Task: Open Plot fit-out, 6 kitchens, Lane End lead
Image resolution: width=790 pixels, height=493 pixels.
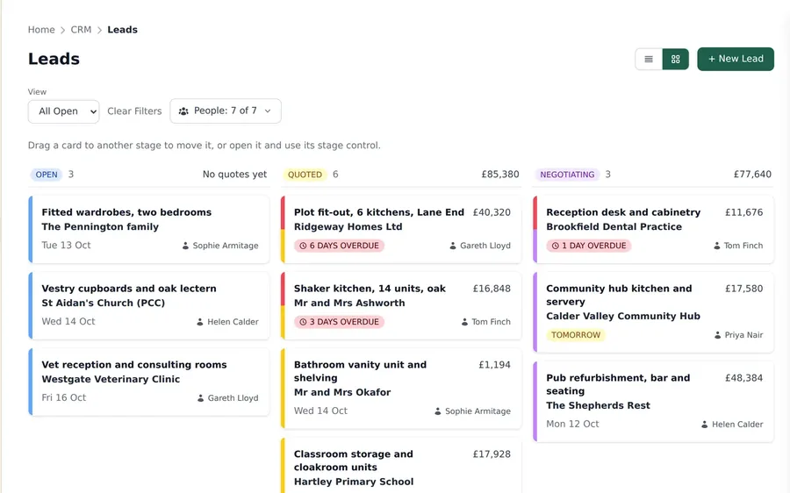Action: point(401,229)
